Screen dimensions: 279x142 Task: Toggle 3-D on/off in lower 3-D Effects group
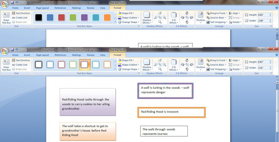(187, 65)
